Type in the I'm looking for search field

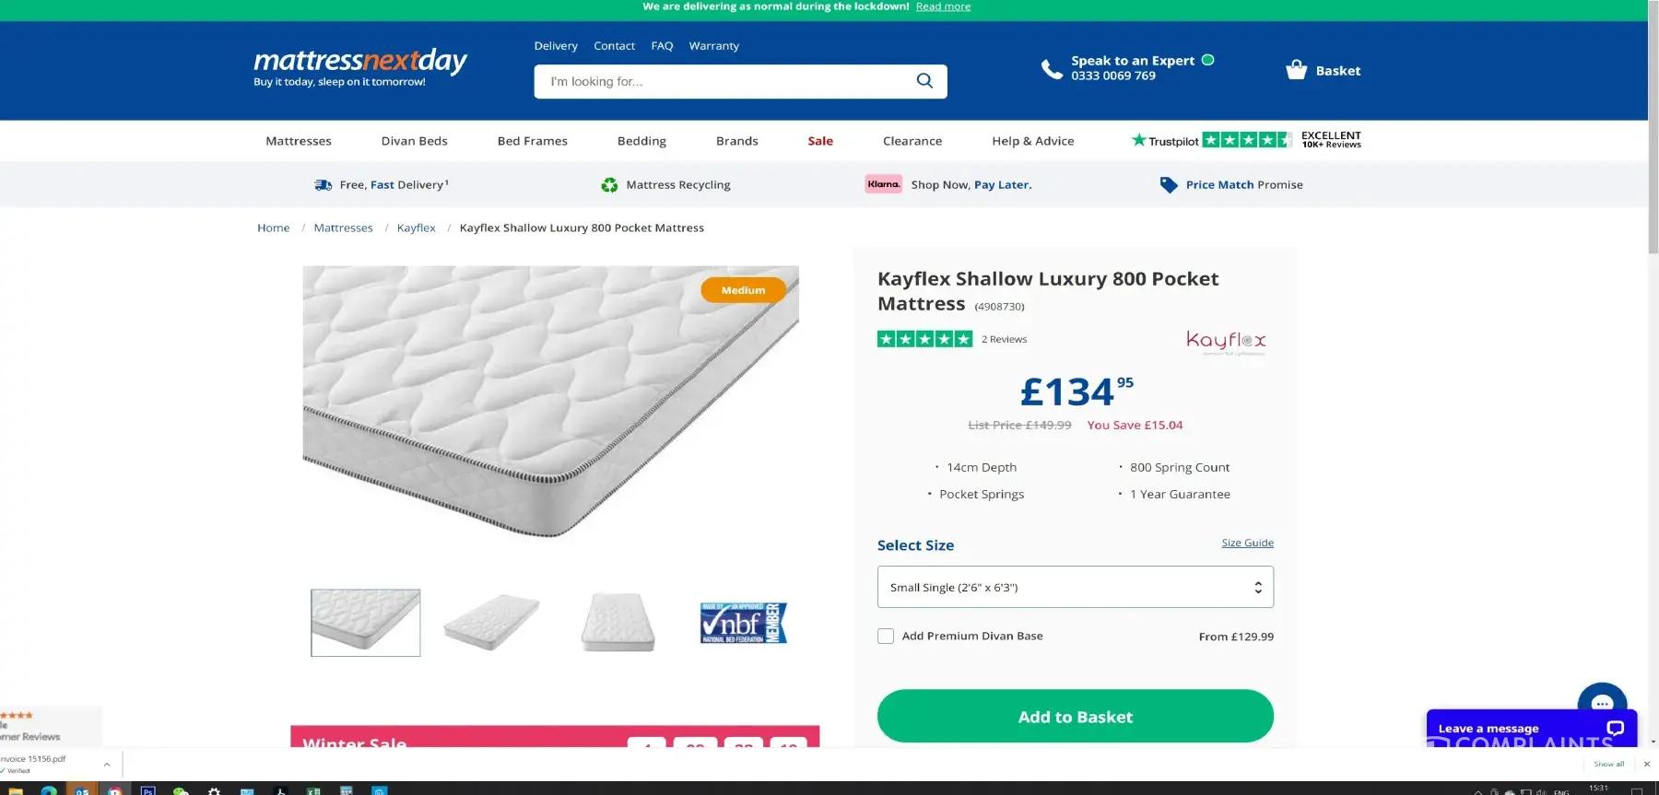click(x=719, y=82)
